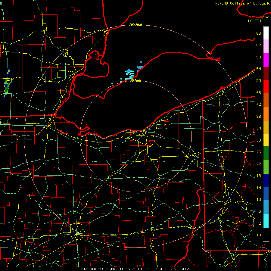The height and width of the screenshot is (271, 271).
Task: Click the NEXLAB-College of DuPage text
Action: click(240, 3)
